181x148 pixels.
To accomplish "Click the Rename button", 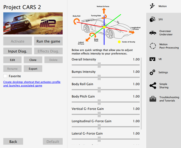I will point(12,69).
